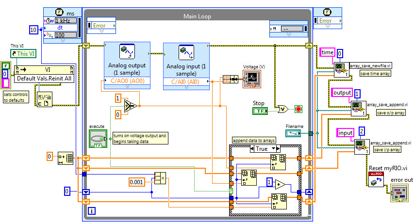Click the Analog output Express VI icon

coord(127,50)
